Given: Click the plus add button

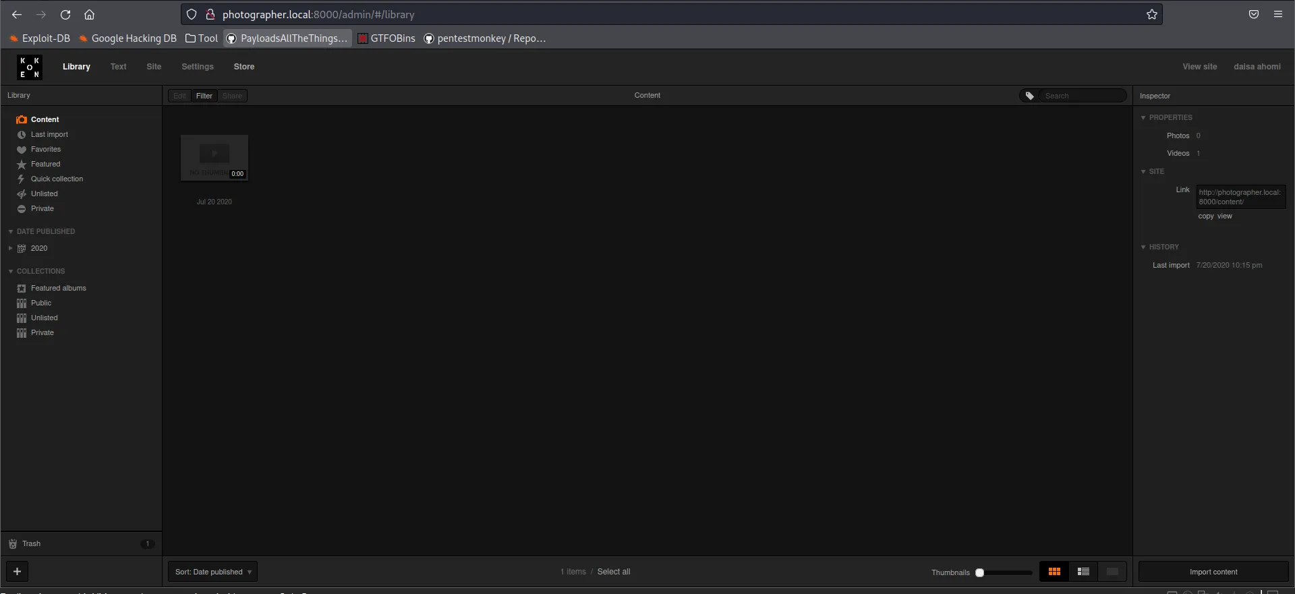Looking at the screenshot, I should tap(18, 572).
